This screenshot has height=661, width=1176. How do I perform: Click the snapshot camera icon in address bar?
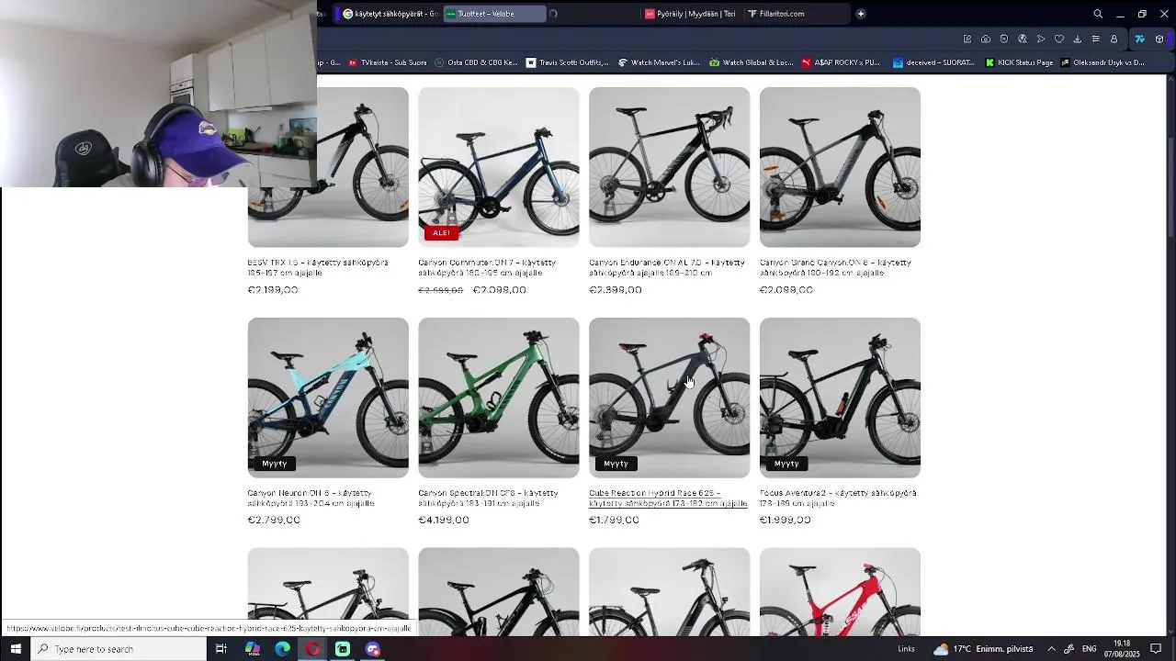[986, 39]
